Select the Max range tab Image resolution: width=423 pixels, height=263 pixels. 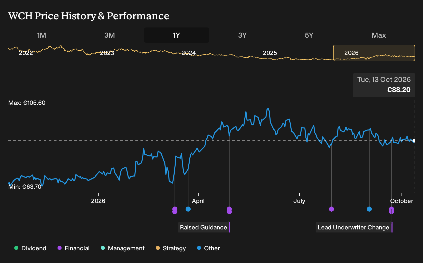[379, 35]
